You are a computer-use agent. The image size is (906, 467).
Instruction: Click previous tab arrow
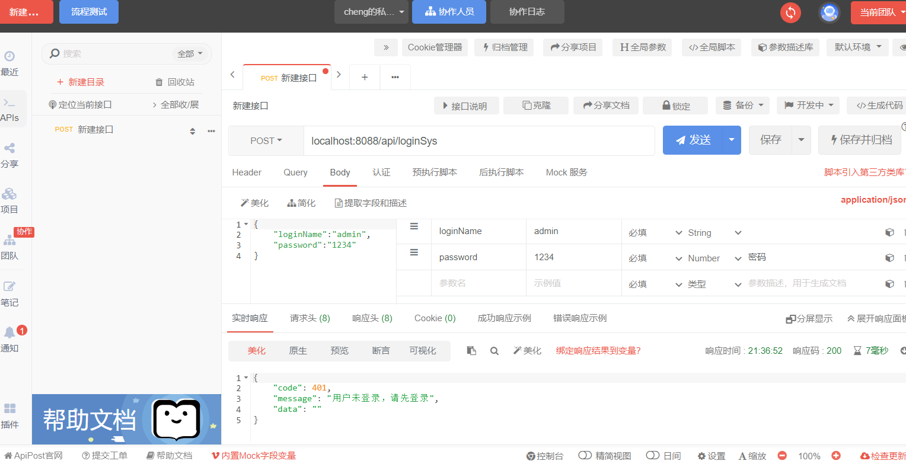(232, 75)
